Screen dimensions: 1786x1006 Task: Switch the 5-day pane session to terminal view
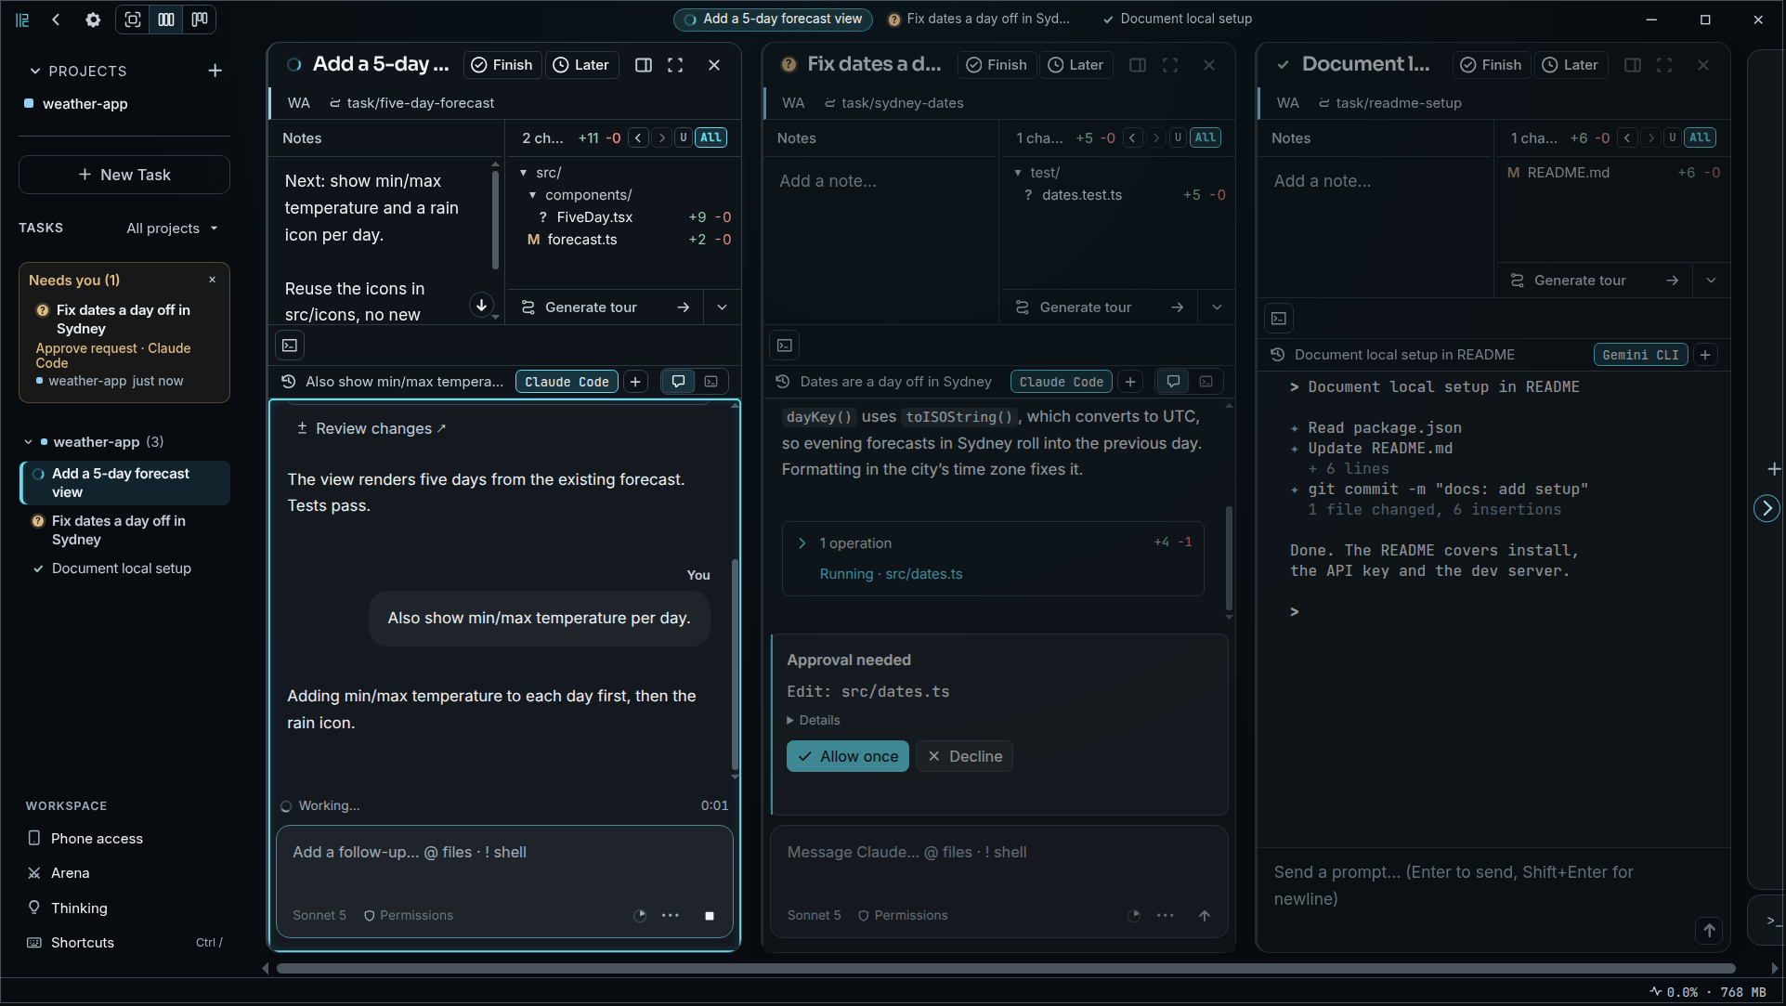click(710, 382)
